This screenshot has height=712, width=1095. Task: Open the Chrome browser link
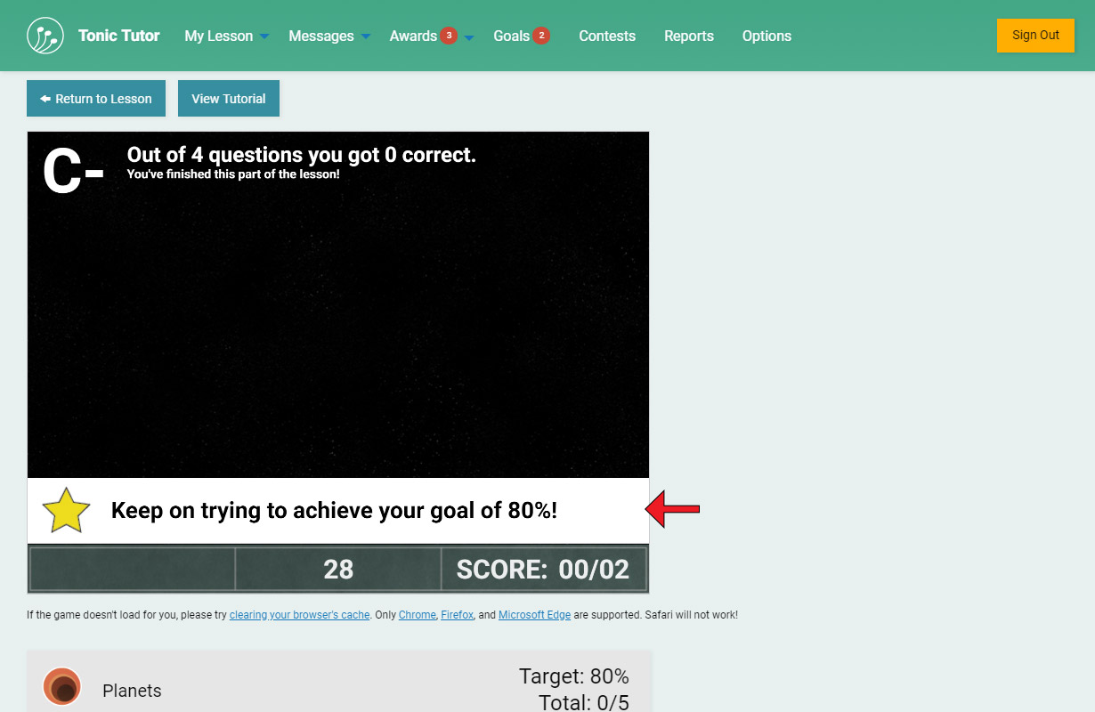pyautogui.click(x=418, y=615)
